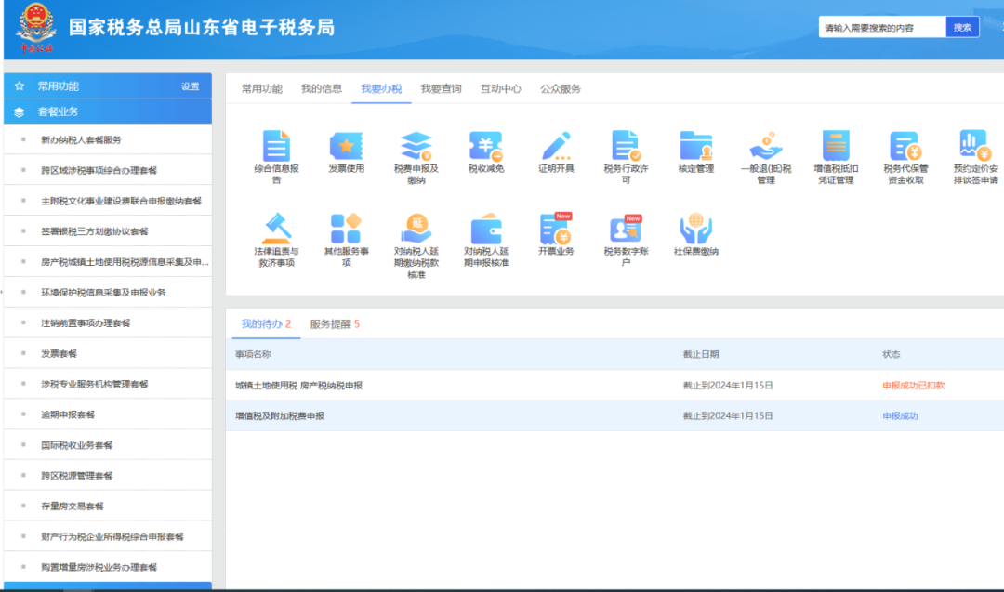Click the 发票使用 ticket icon

(346, 146)
